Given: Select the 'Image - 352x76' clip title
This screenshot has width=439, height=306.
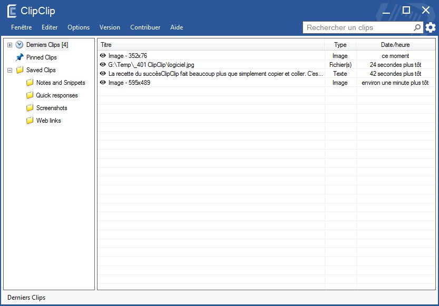Looking at the screenshot, I should pyautogui.click(x=128, y=56).
